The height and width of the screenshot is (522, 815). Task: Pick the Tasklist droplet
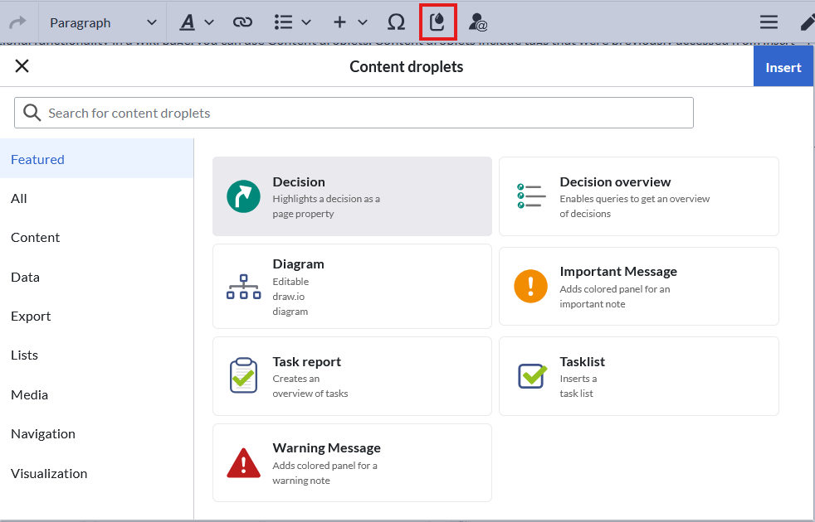639,376
